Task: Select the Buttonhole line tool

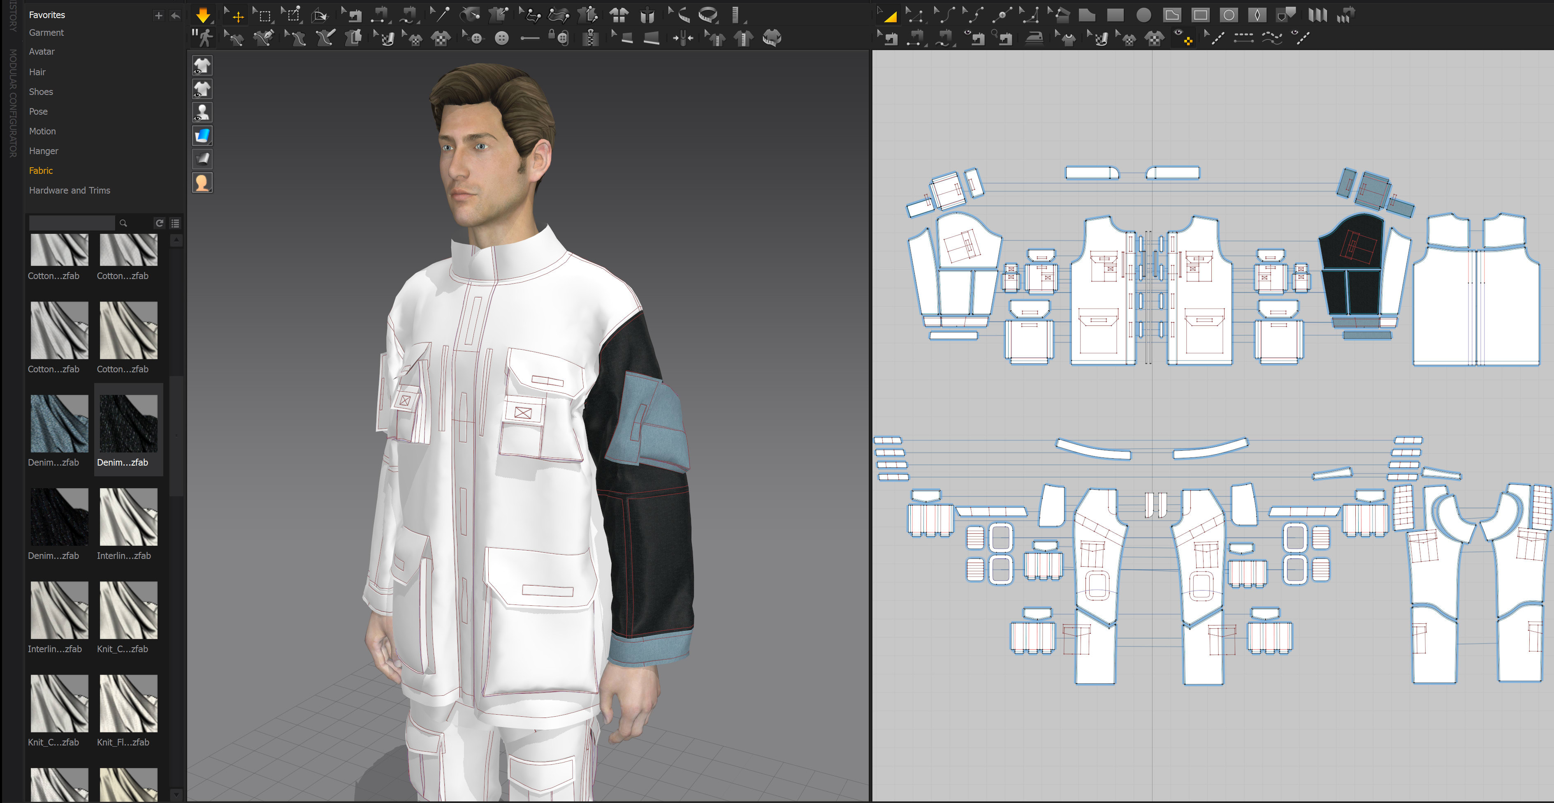Action: pos(530,38)
